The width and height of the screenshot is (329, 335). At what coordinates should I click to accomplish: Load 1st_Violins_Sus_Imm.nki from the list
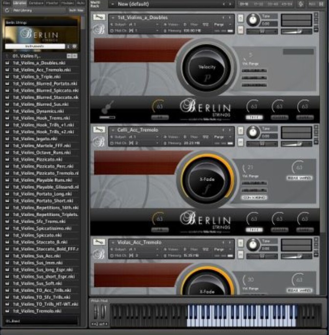[38, 263]
